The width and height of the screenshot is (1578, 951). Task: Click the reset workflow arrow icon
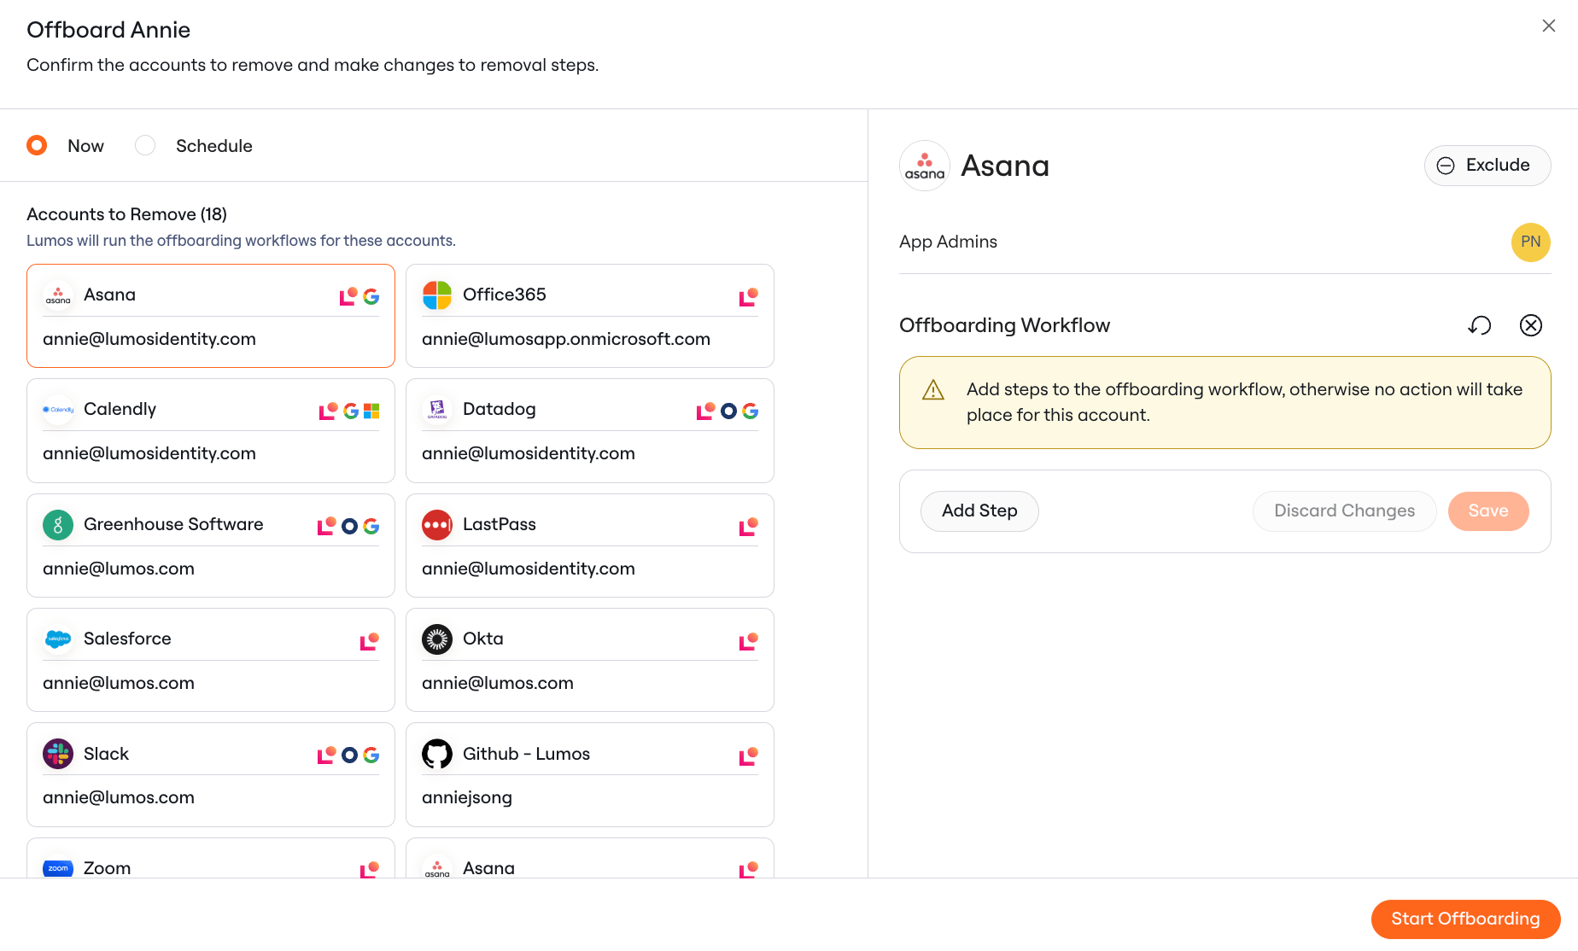pyautogui.click(x=1479, y=325)
